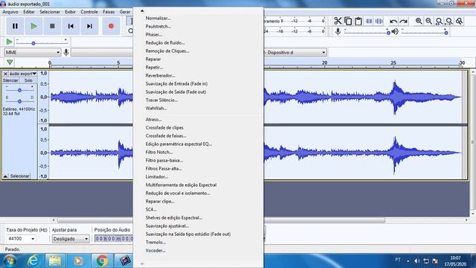
Task: Click the Selecionar button on the track panel
Action: tap(20, 176)
